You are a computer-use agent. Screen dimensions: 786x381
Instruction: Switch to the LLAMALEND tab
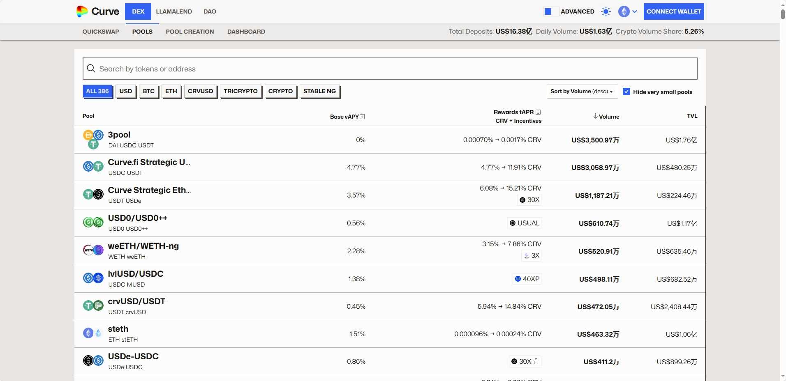[x=174, y=11]
